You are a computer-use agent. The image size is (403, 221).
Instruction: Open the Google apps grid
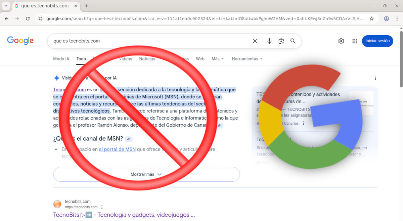355,41
